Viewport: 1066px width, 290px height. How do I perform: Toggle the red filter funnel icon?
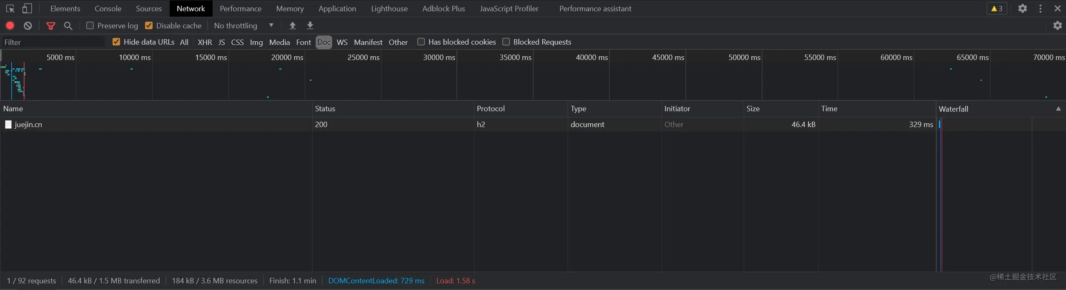pyautogui.click(x=51, y=26)
